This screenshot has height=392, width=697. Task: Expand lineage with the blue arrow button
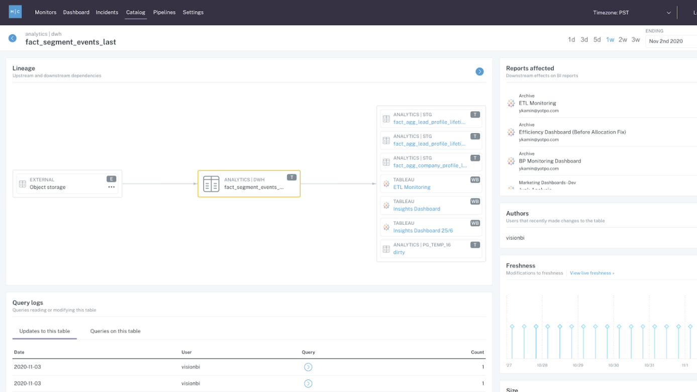(479, 72)
